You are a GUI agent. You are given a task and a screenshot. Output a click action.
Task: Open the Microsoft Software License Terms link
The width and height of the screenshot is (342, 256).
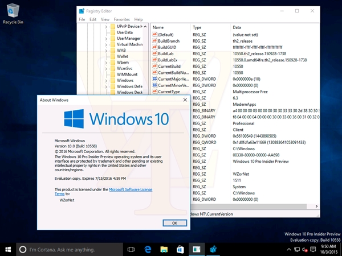pos(131,188)
